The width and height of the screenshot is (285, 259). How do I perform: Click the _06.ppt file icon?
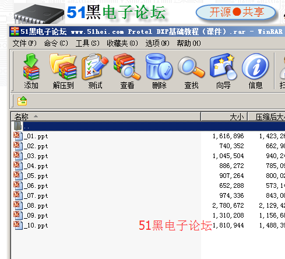pyautogui.click(x=18, y=185)
